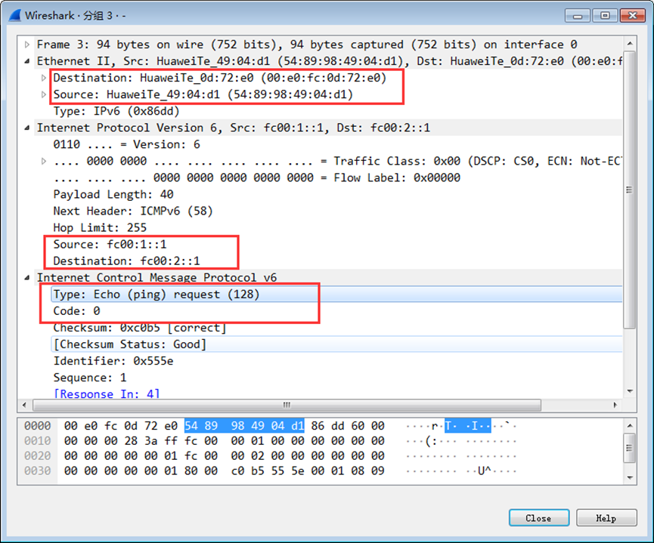The image size is (654, 543).
Task: Select the Version: 6 row
Action: click(126, 144)
